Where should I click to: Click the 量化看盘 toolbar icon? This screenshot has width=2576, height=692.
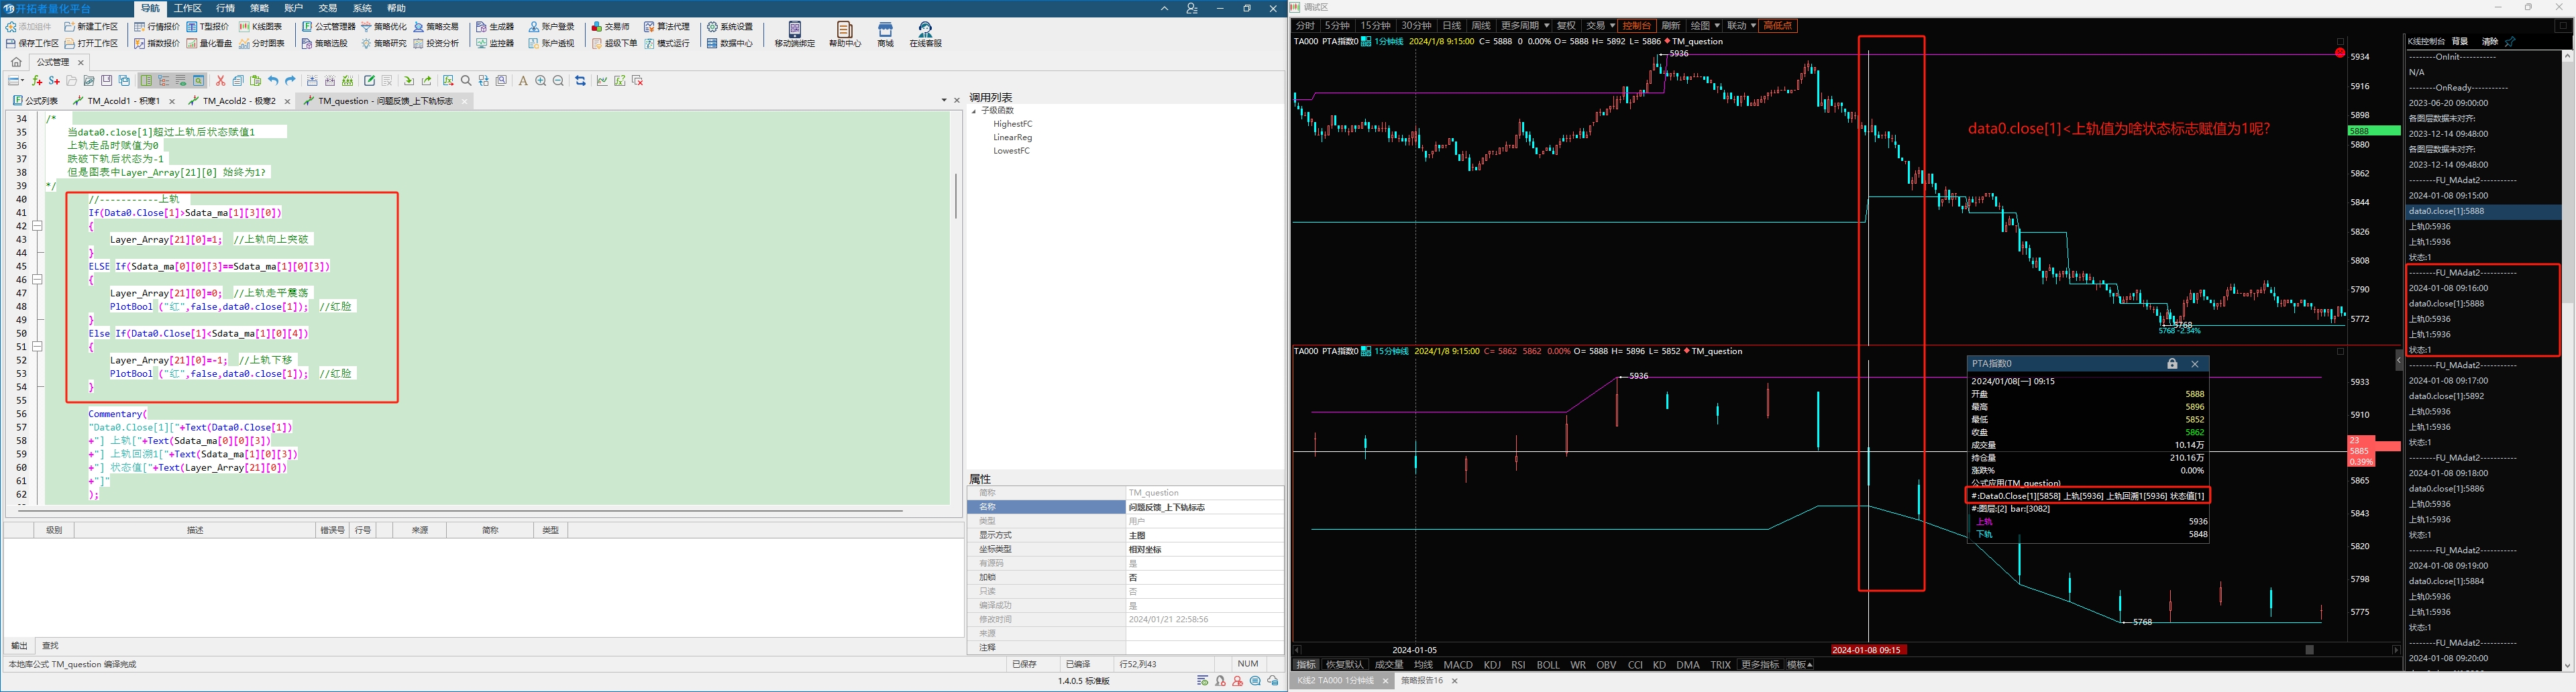click(209, 43)
